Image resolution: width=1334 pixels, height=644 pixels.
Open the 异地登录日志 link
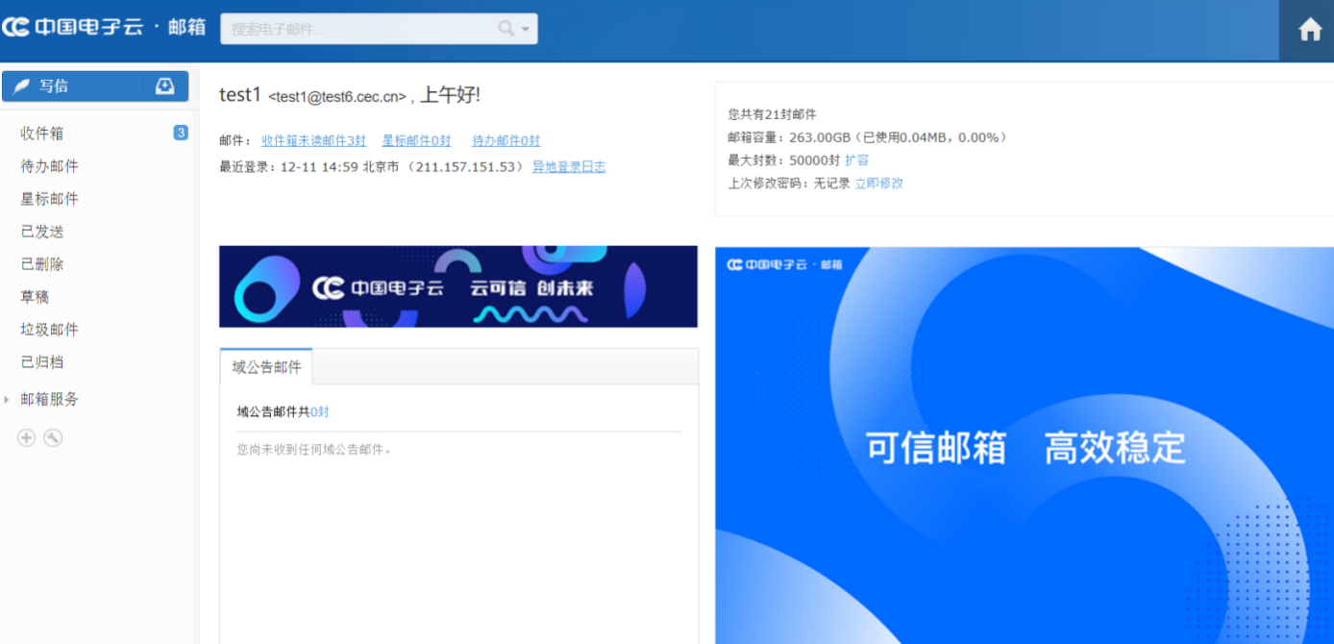[x=569, y=166]
